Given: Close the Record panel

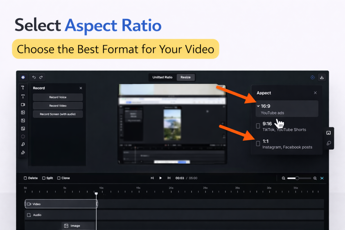Looking at the screenshot, I should pyautogui.click(x=81, y=88).
